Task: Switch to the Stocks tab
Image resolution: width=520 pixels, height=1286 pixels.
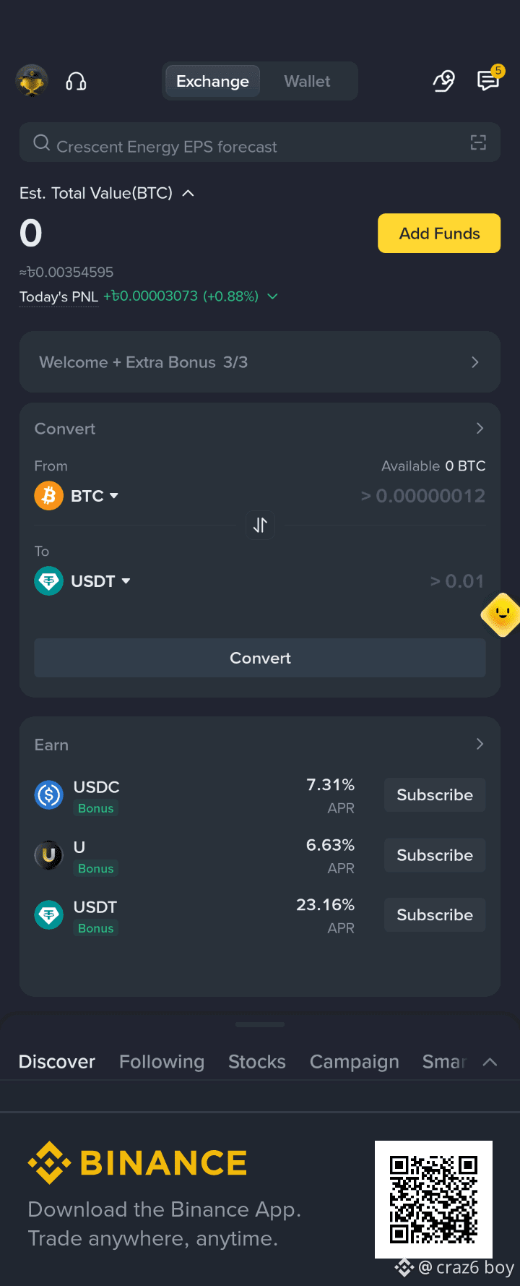Action: (x=257, y=1061)
